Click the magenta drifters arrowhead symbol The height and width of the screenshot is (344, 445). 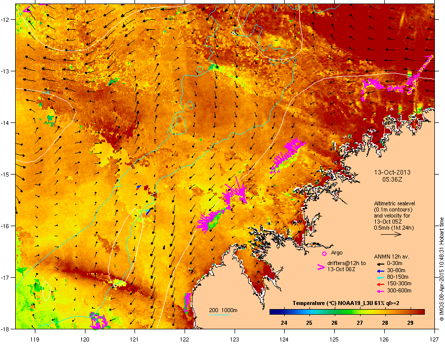tap(321, 267)
